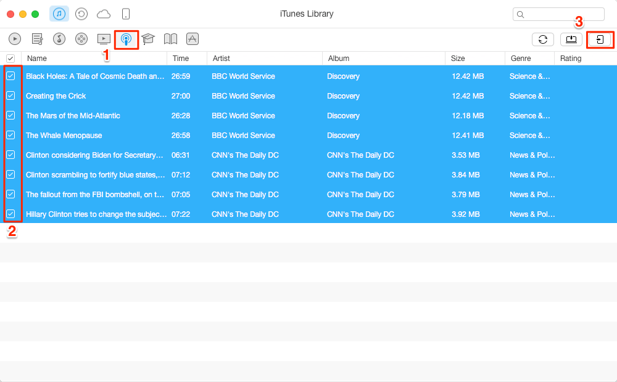Viewport: 617px width, 382px height.
Task: Select the Movies reel category icon
Action: pos(81,39)
